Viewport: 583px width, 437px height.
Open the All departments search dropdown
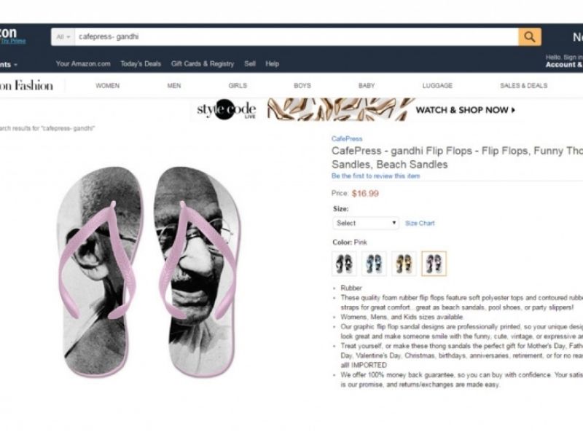63,37
